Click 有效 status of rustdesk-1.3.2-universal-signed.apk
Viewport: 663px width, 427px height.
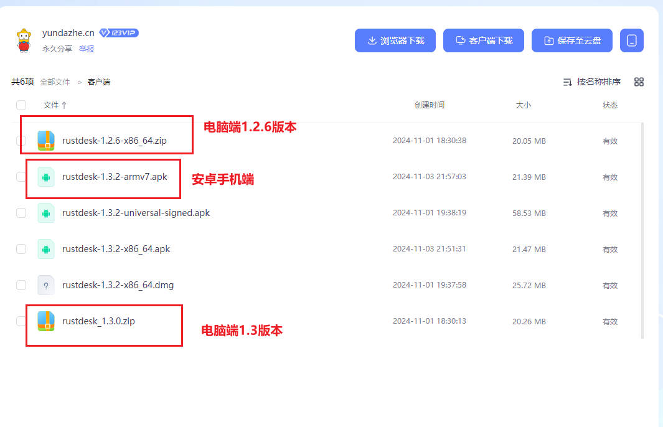pyautogui.click(x=609, y=213)
